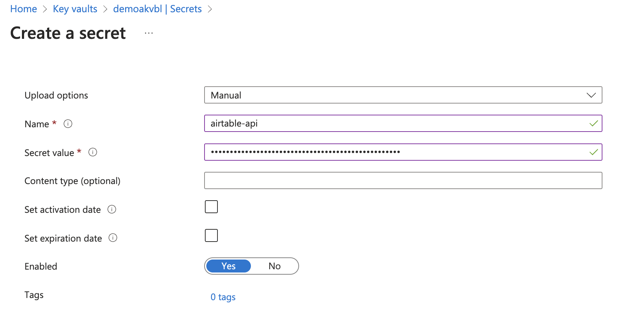Navigate to Key vaults breadcrumb
624x330 pixels.
click(x=75, y=9)
